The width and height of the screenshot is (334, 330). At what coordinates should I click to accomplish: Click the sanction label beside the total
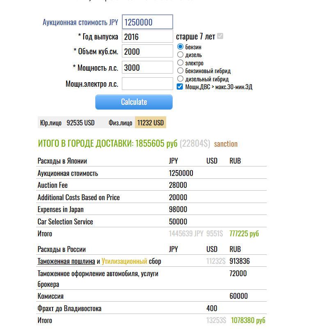click(x=226, y=144)
